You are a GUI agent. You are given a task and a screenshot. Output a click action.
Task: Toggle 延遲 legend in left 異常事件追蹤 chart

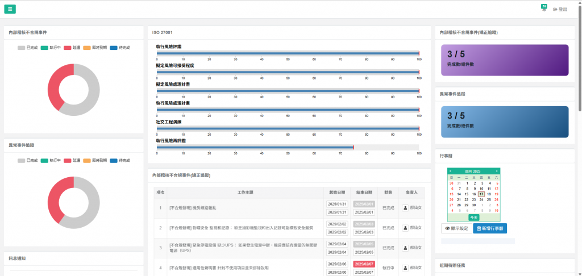coord(72,160)
